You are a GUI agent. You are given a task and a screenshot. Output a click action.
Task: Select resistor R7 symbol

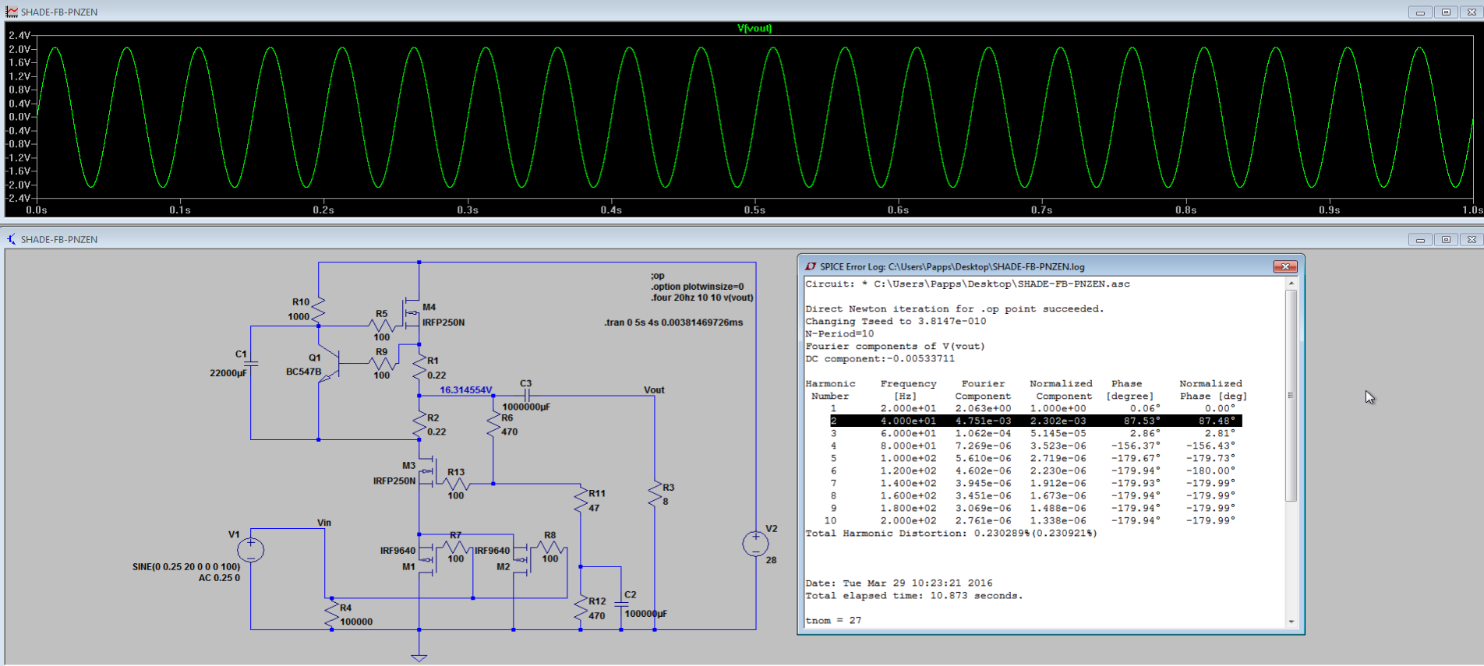pos(456,547)
